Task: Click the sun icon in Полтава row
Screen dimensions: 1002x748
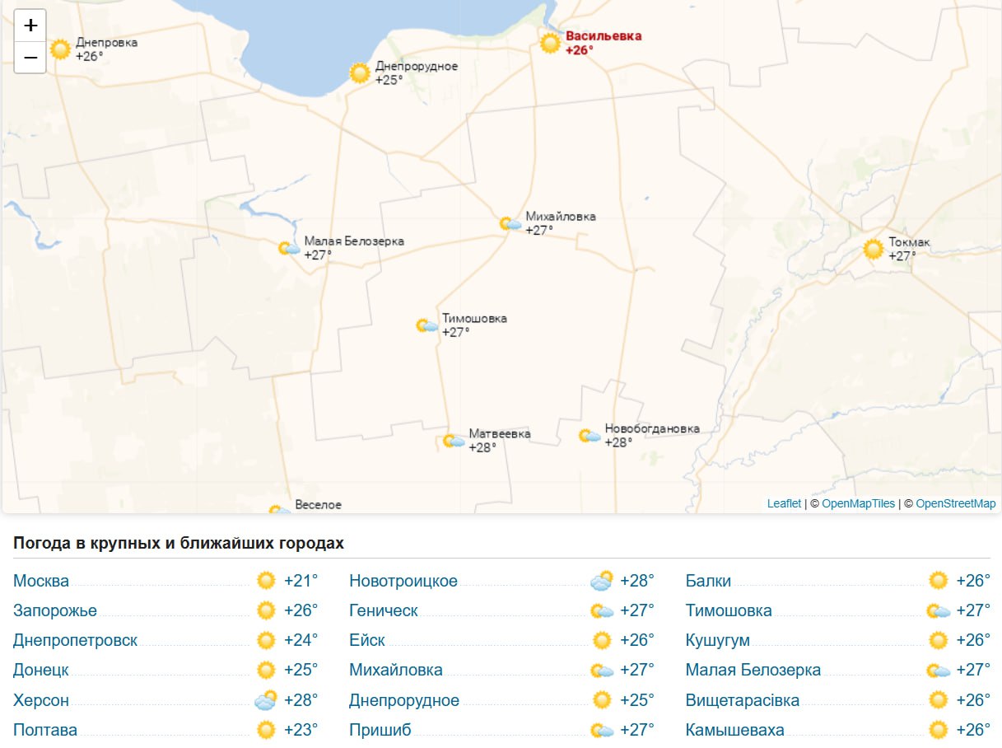Action: [x=266, y=730]
